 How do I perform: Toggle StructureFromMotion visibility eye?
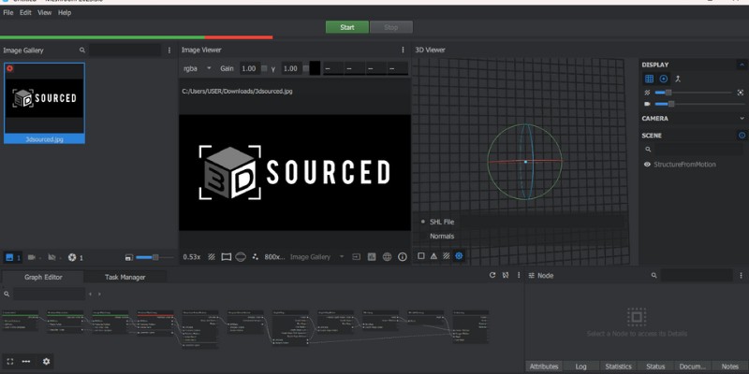click(x=647, y=165)
